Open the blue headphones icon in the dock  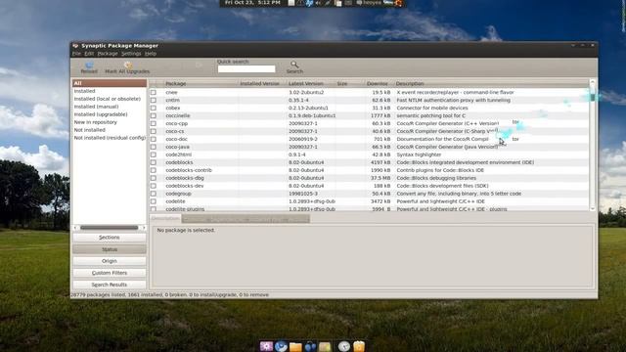click(310, 346)
